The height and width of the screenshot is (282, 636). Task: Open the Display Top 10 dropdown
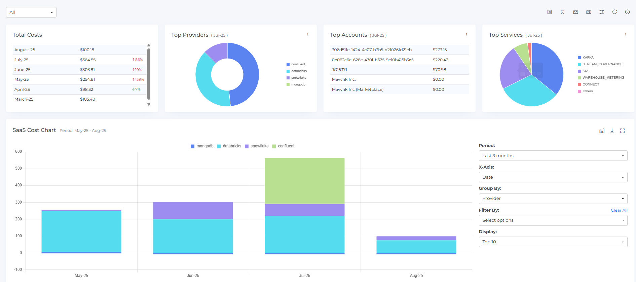pyautogui.click(x=553, y=242)
